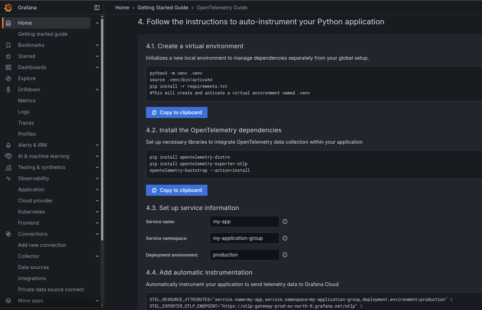482x310 pixels.
Task: Click the Service namespace input field
Action: (245, 238)
